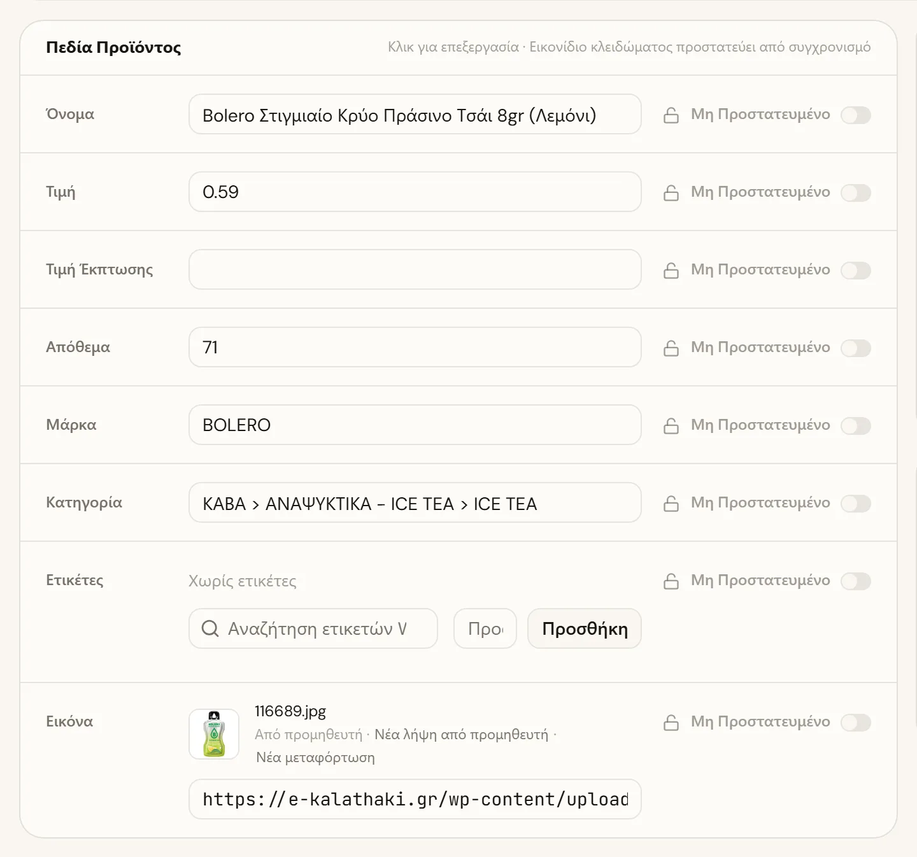Click the lock icon in the Όνομα row
The height and width of the screenshot is (857, 917).
pyautogui.click(x=671, y=115)
